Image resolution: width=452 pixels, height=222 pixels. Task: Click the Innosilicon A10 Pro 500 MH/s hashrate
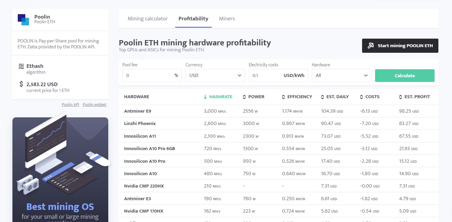(213, 161)
